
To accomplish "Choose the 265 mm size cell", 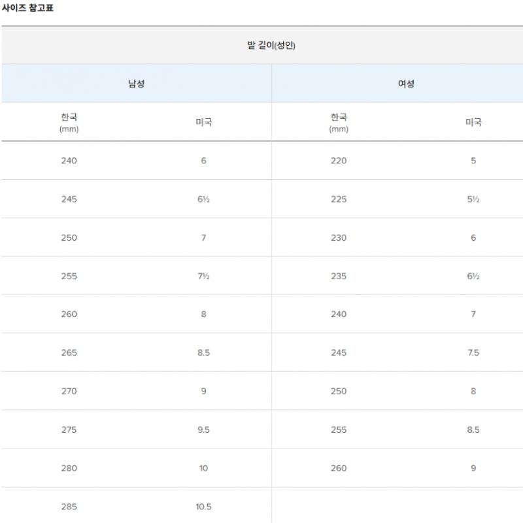I will point(69,353).
